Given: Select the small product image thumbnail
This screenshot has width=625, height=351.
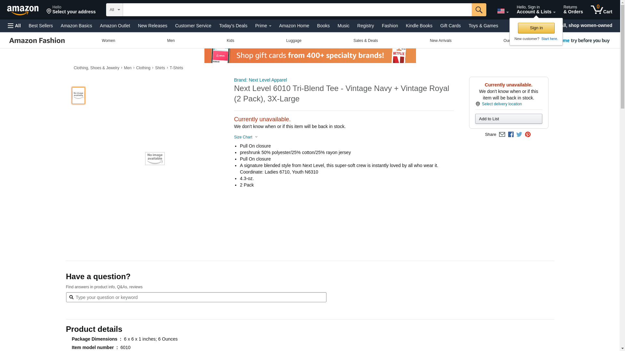Looking at the screenshot, I should 78,96.
